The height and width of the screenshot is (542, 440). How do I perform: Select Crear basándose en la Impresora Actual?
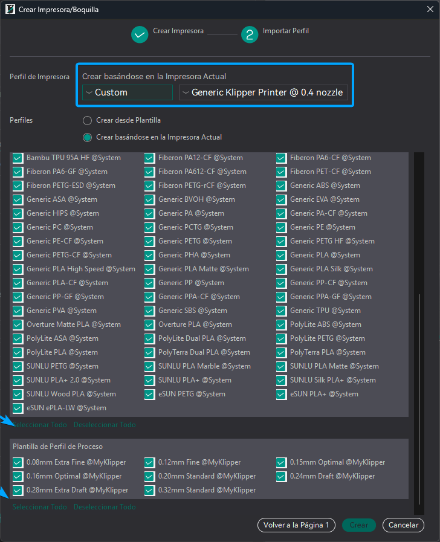88,137
